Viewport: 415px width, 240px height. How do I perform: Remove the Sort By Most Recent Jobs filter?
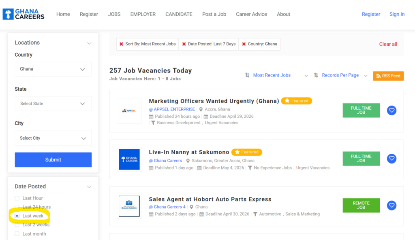[x=121, y=44]
